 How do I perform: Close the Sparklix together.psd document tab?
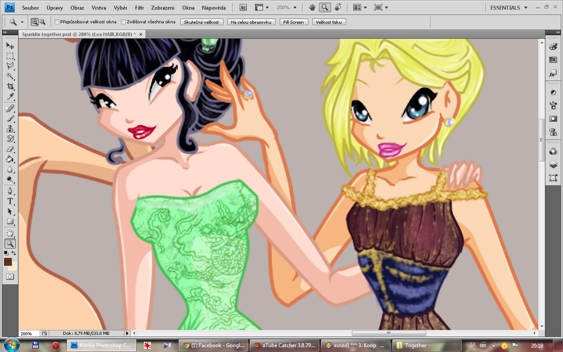(141, 34)
